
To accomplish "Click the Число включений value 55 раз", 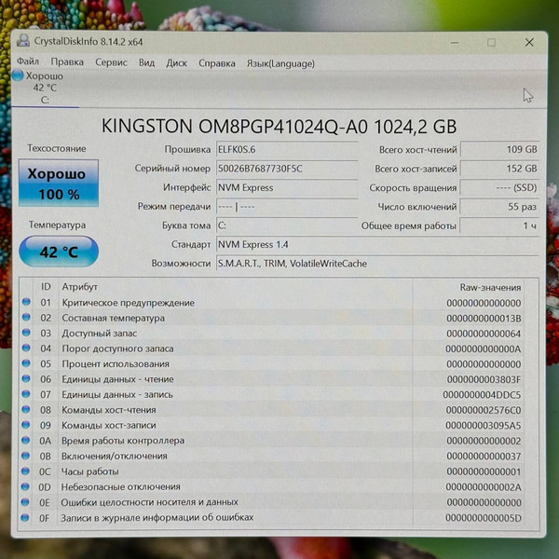I will (x=499, y=207).
